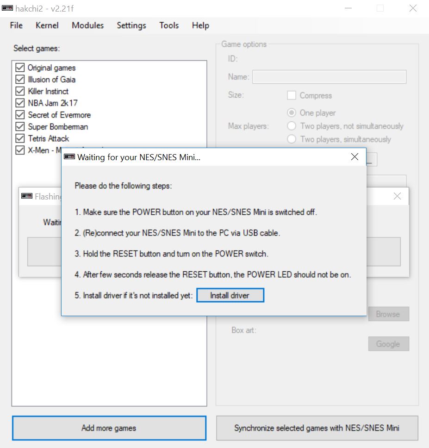Viewport: 429px width, 448px height.
Task: Minimize the hakchi2 window
Action: coord(348,8)
